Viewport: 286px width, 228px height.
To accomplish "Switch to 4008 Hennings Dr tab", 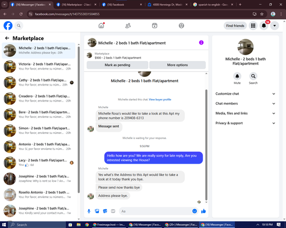I will coord(168,5).
